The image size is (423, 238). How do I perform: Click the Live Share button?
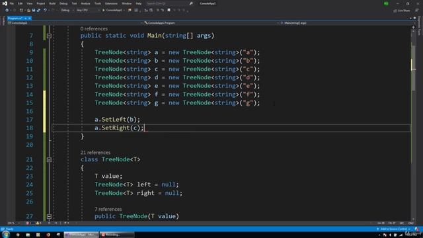pos(402,11)
